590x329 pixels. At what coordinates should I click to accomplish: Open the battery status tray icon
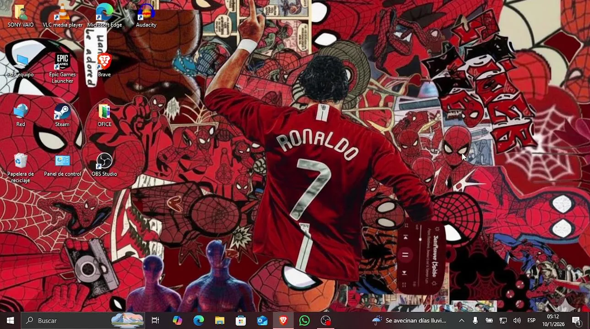[489, 320]
